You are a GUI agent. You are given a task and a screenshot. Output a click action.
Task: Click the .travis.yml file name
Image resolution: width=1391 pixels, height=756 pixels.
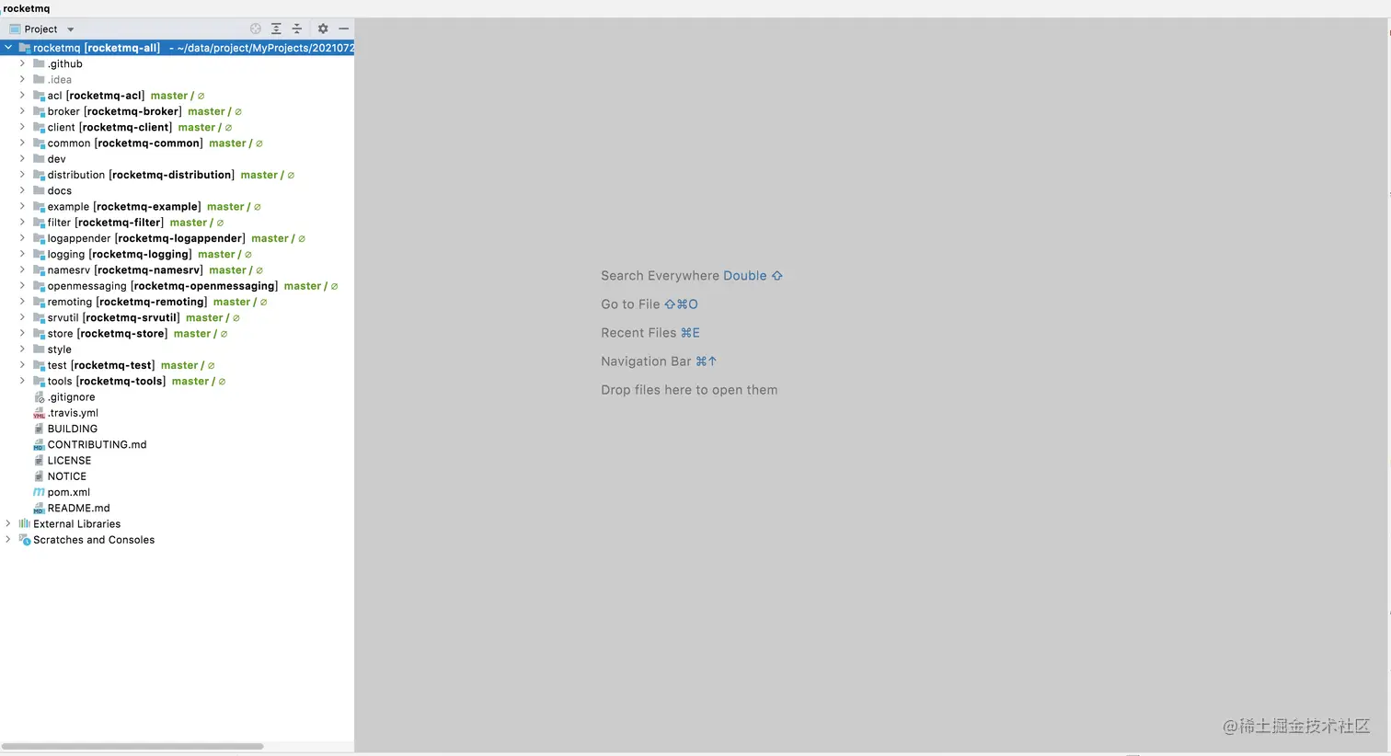click(x=74, y=413)
